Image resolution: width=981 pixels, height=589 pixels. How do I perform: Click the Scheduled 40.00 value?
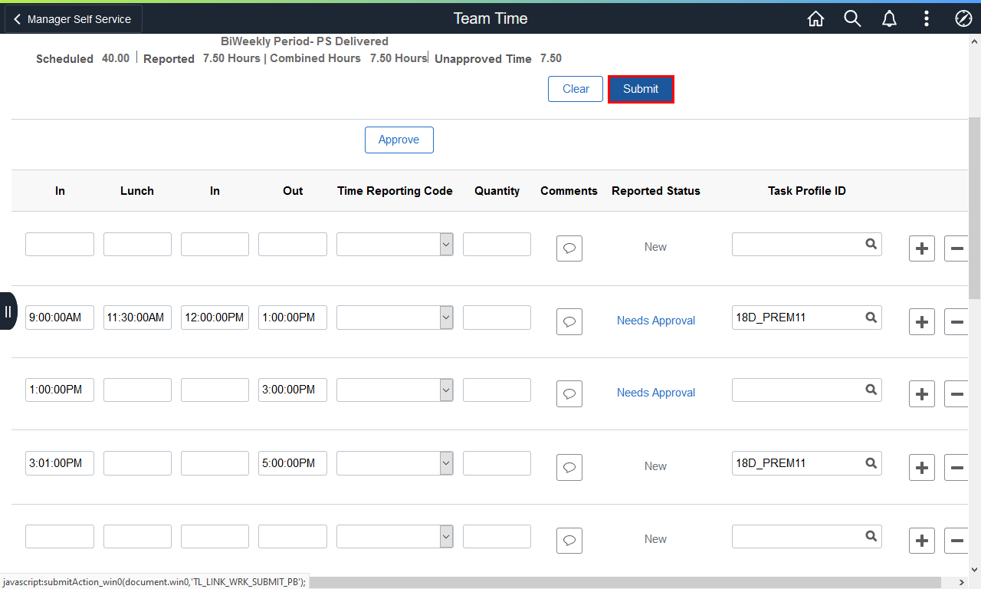(116, 58)
